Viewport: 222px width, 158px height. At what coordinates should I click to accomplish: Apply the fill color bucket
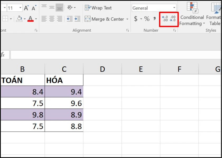pos(19,19)
